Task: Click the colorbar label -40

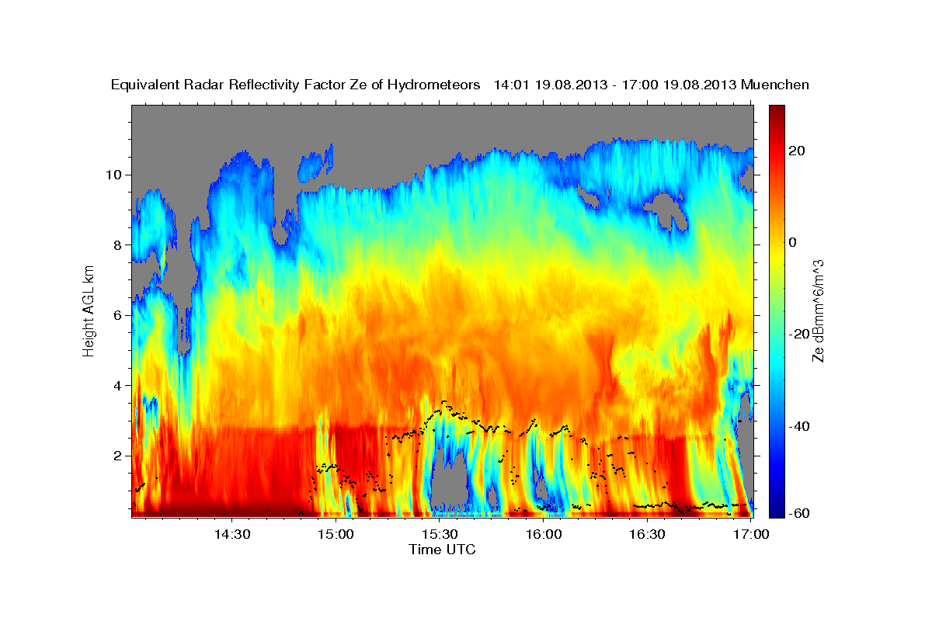Action: pos(798,426)
